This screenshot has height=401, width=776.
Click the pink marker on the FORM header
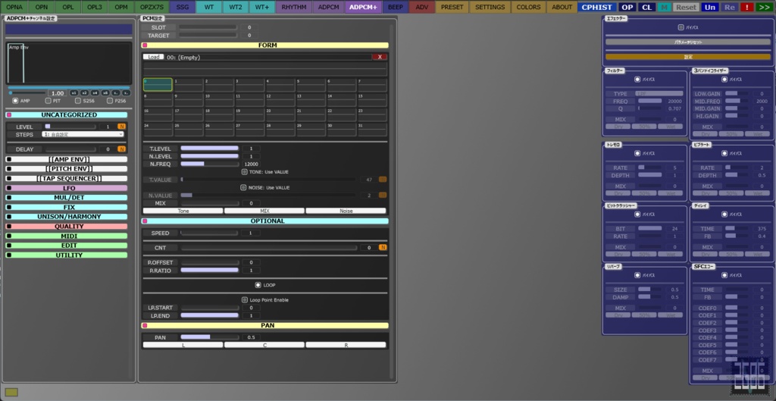tap(145, 45)
